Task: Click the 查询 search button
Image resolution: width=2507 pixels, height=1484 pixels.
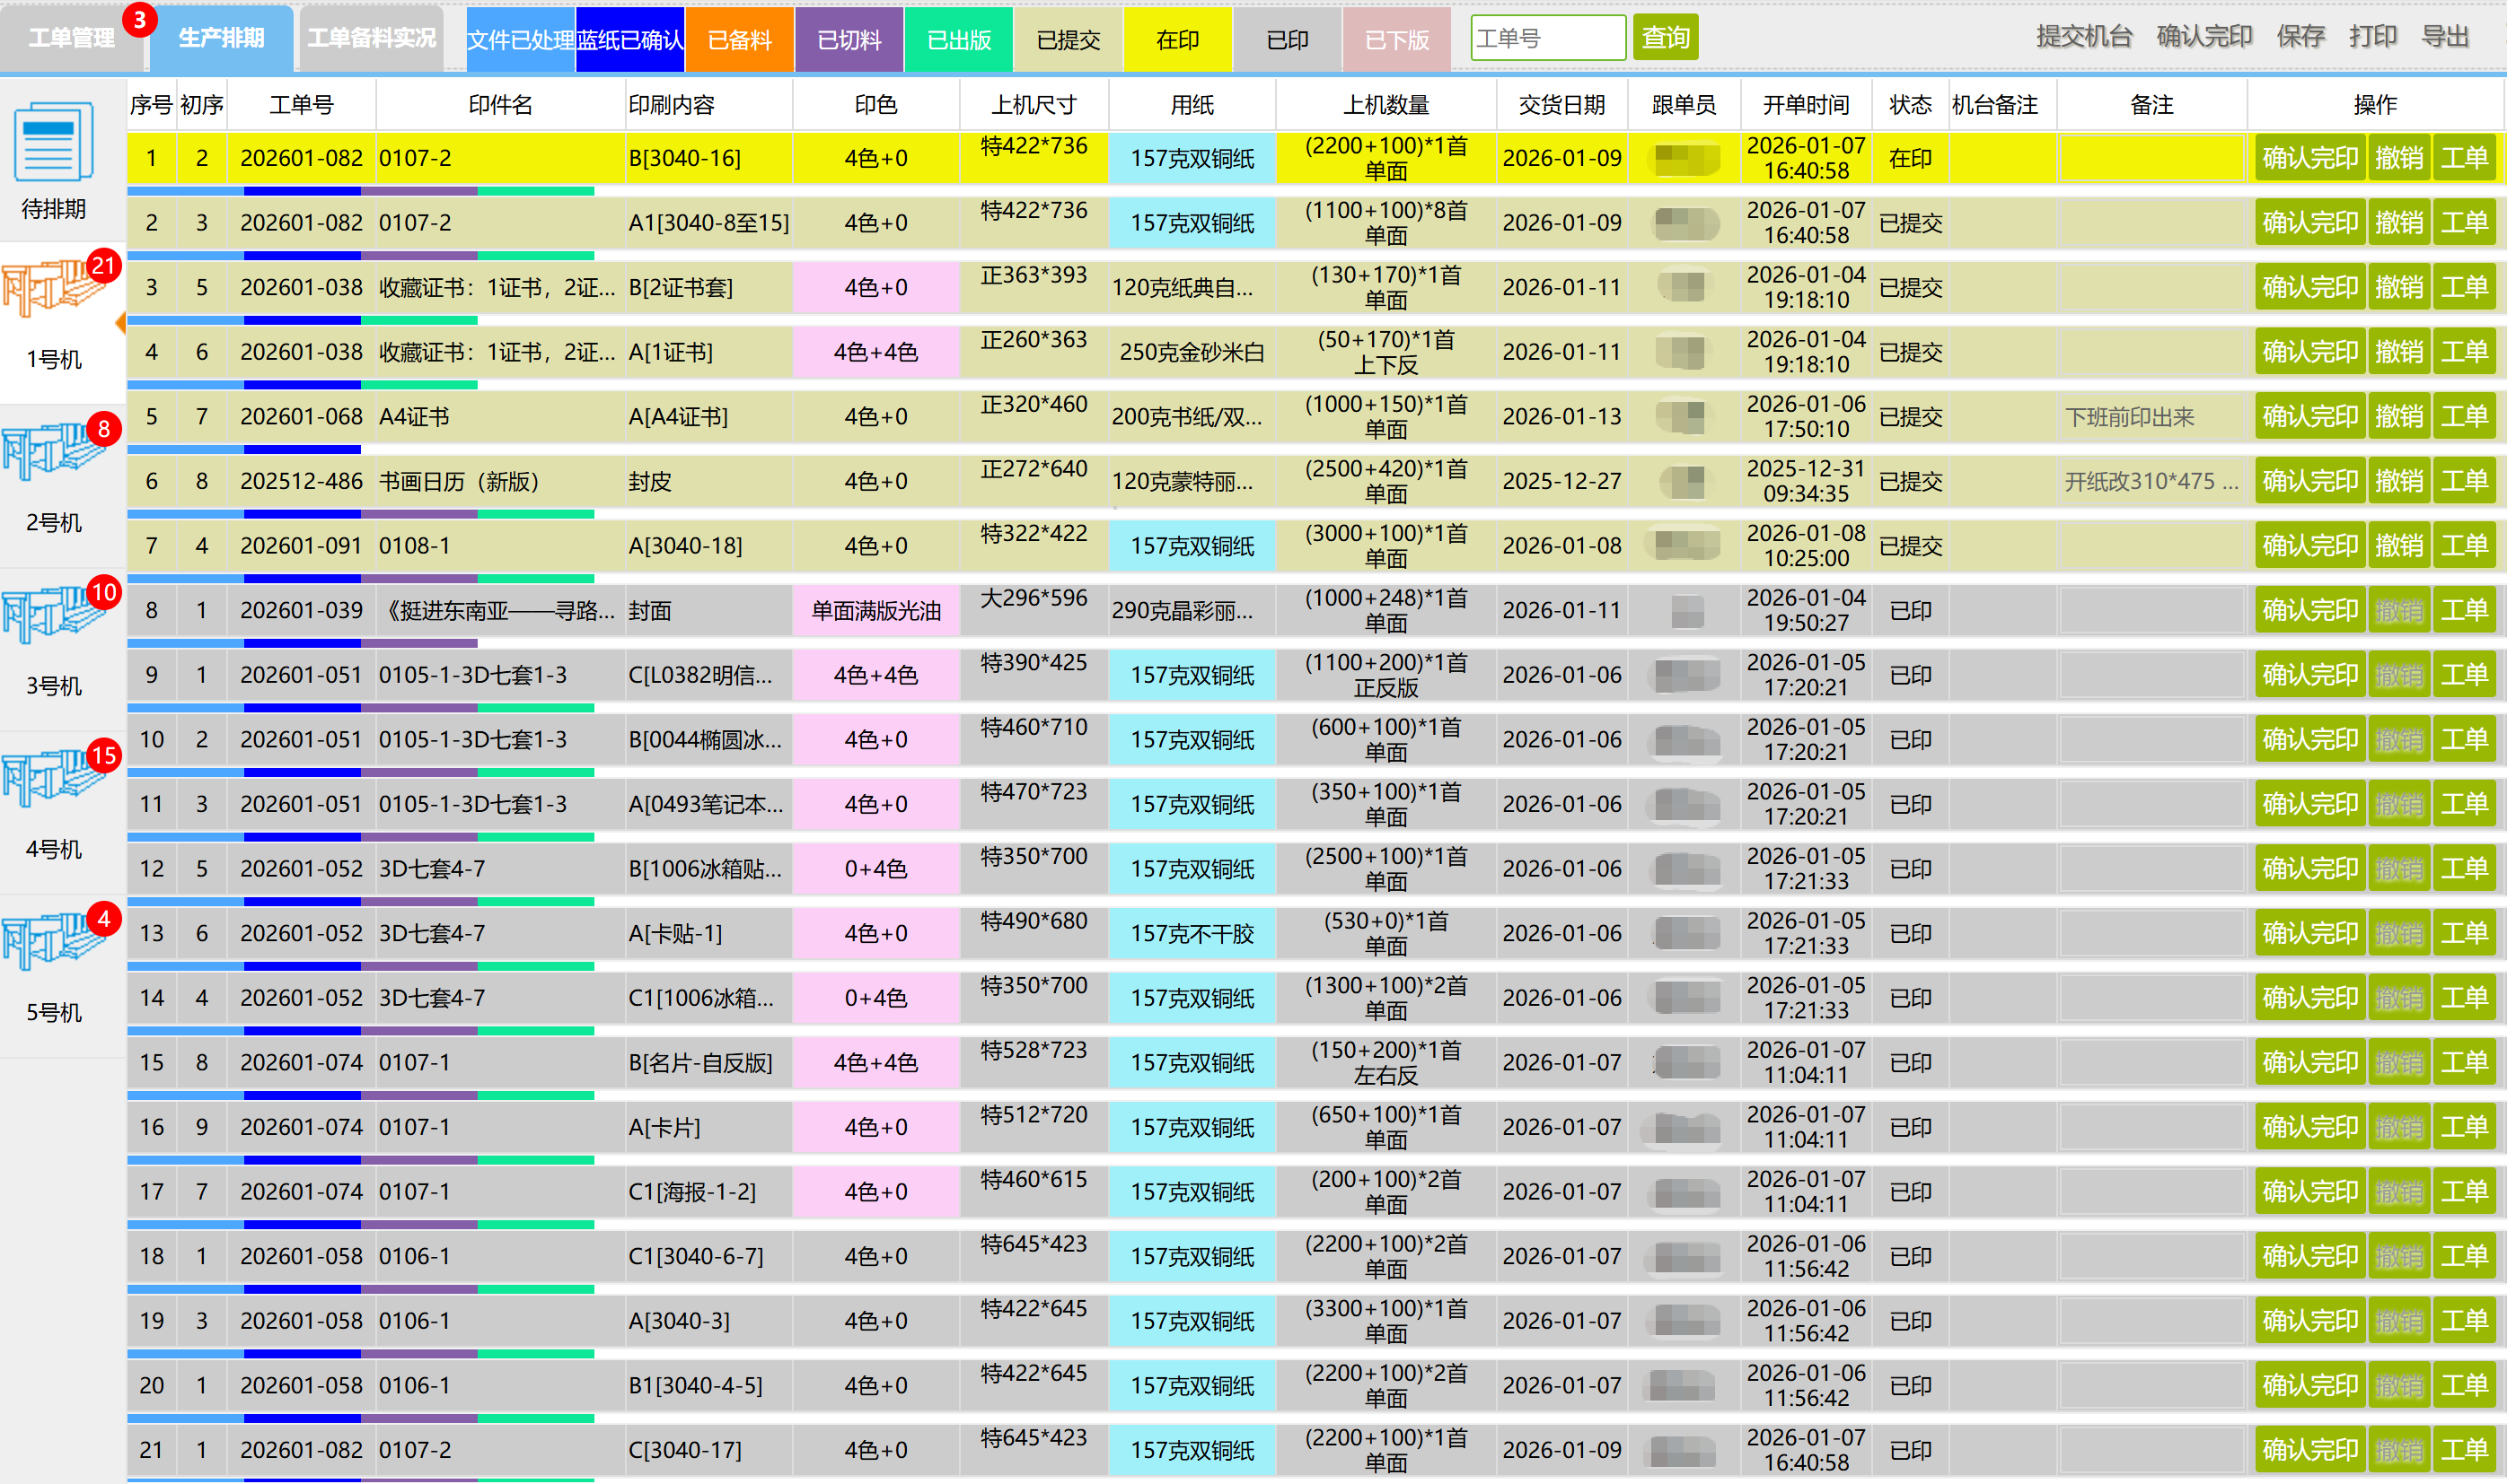Action: pos(1666,39)
